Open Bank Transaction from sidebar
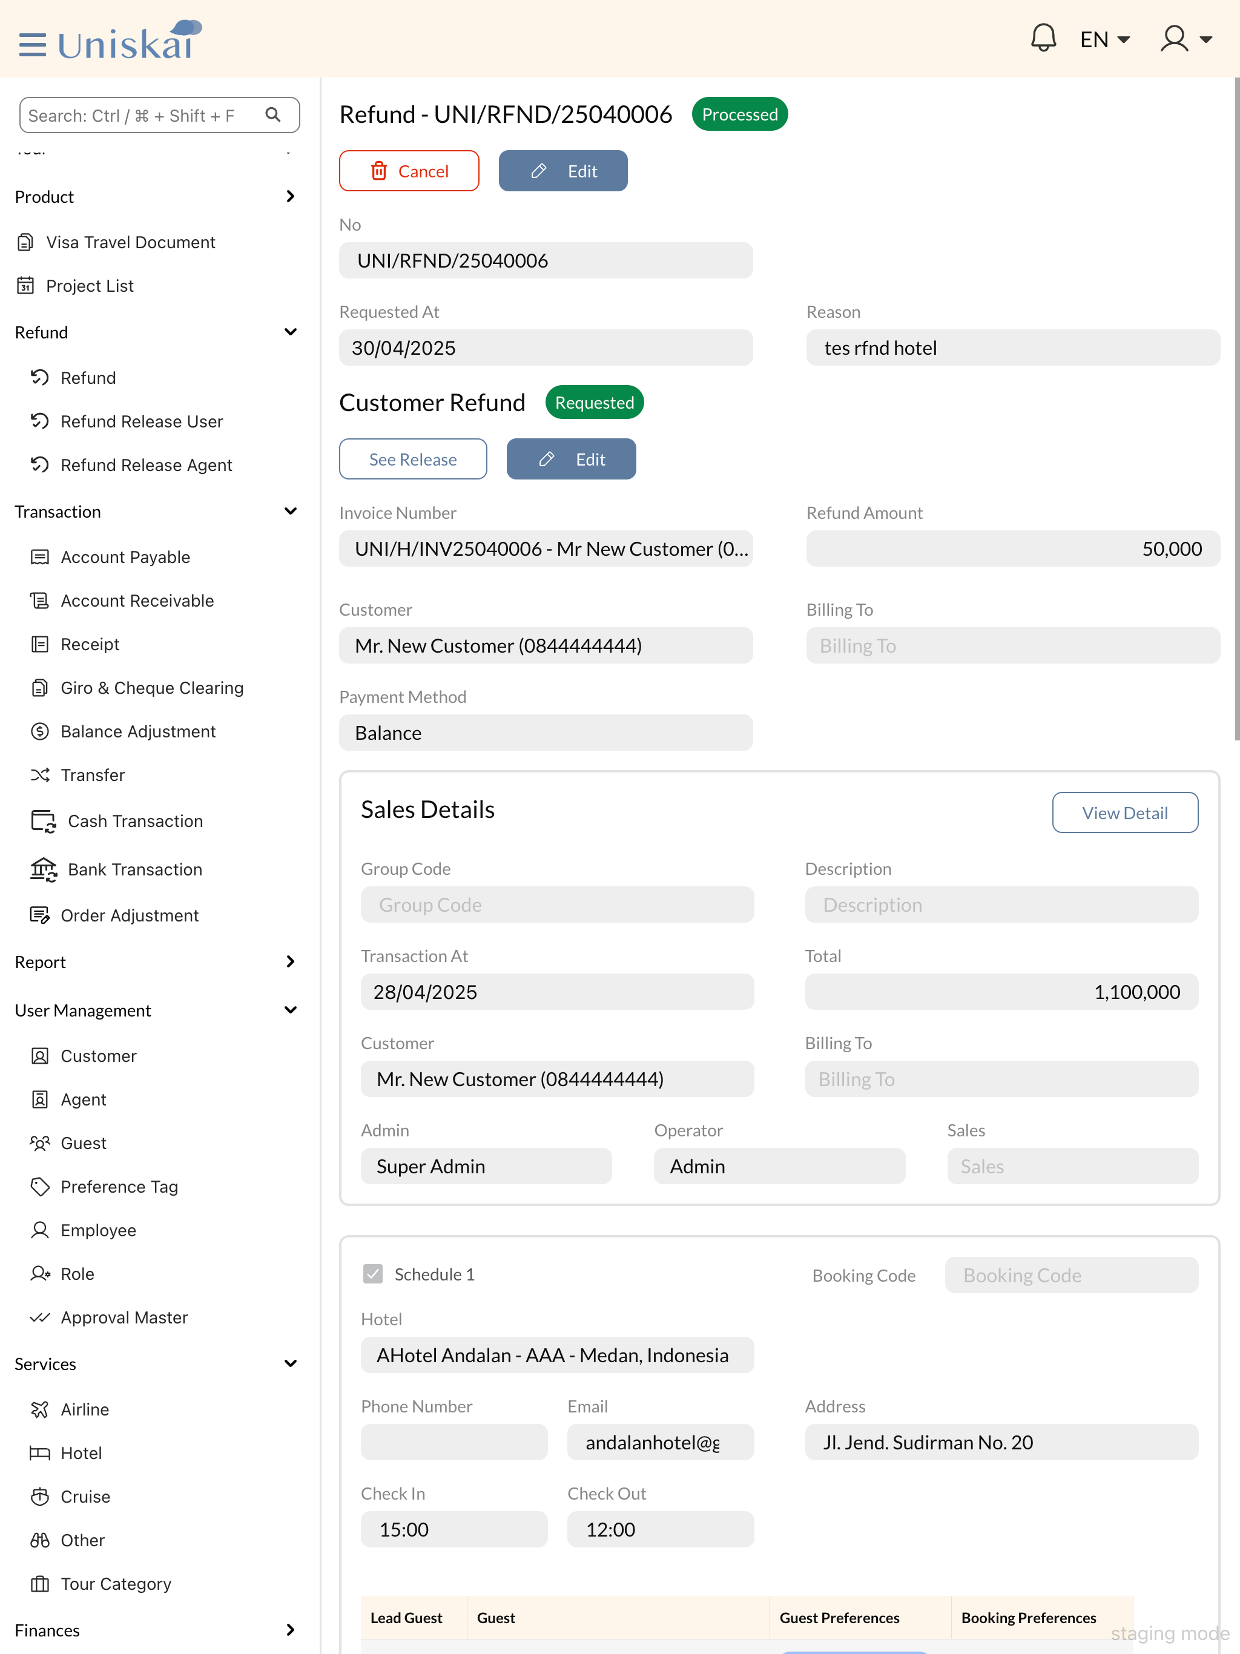The width and height of the screenshot is (1240, 1654). (134, 869)
